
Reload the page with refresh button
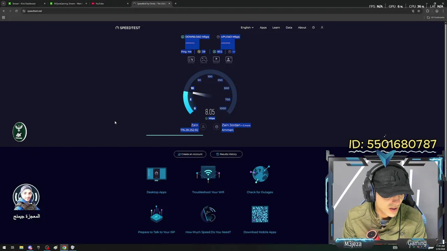coord(16,11)
